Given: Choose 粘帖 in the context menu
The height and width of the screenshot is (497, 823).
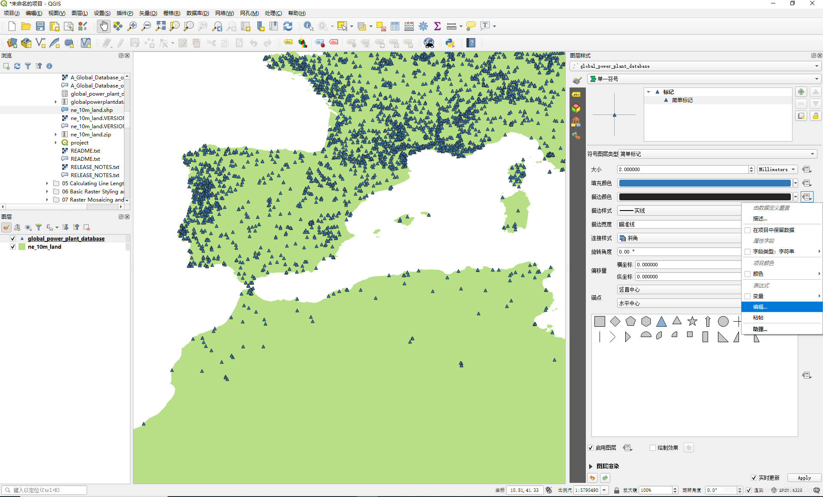Looking at the screenshot, I should point(782,318).
